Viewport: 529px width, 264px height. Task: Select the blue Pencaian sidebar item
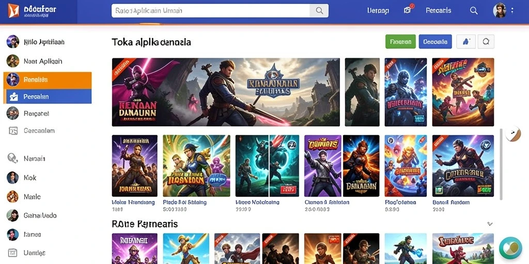pyautogui.click(x=48, y=96)
